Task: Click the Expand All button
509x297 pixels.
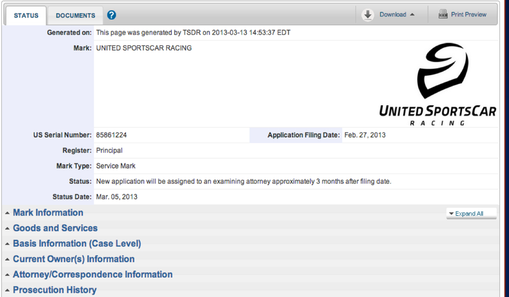Action: coord(471,214)
